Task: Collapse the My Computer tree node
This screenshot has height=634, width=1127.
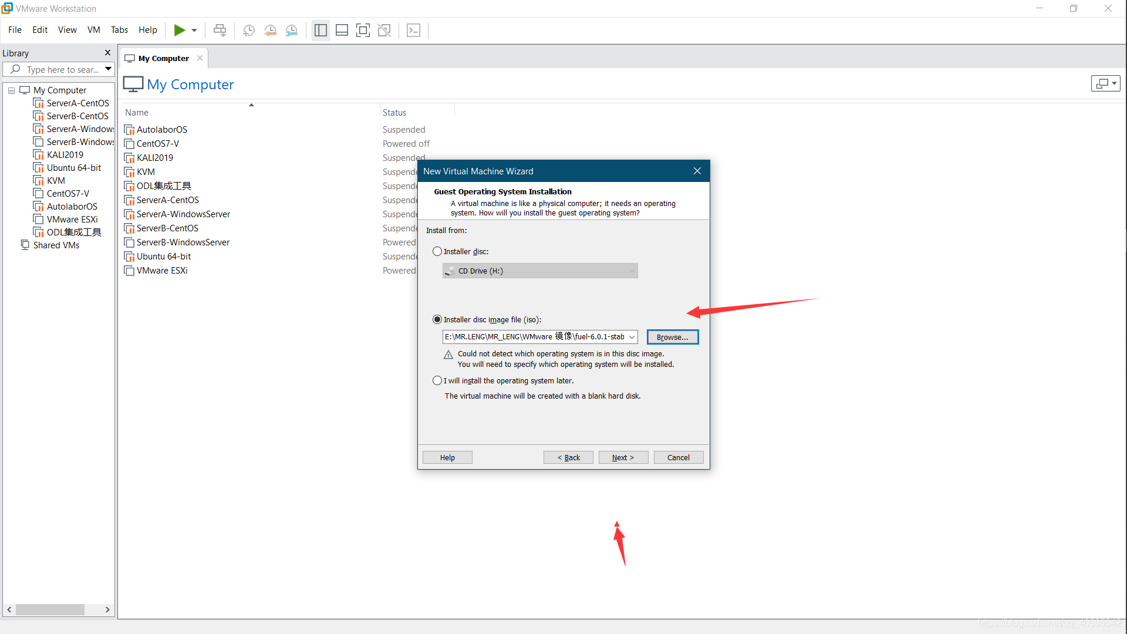Action: pyautogui.click(x=11, y=90)
